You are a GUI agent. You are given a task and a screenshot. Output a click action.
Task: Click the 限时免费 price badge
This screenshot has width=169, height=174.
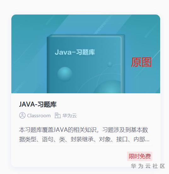click(140, 156)
